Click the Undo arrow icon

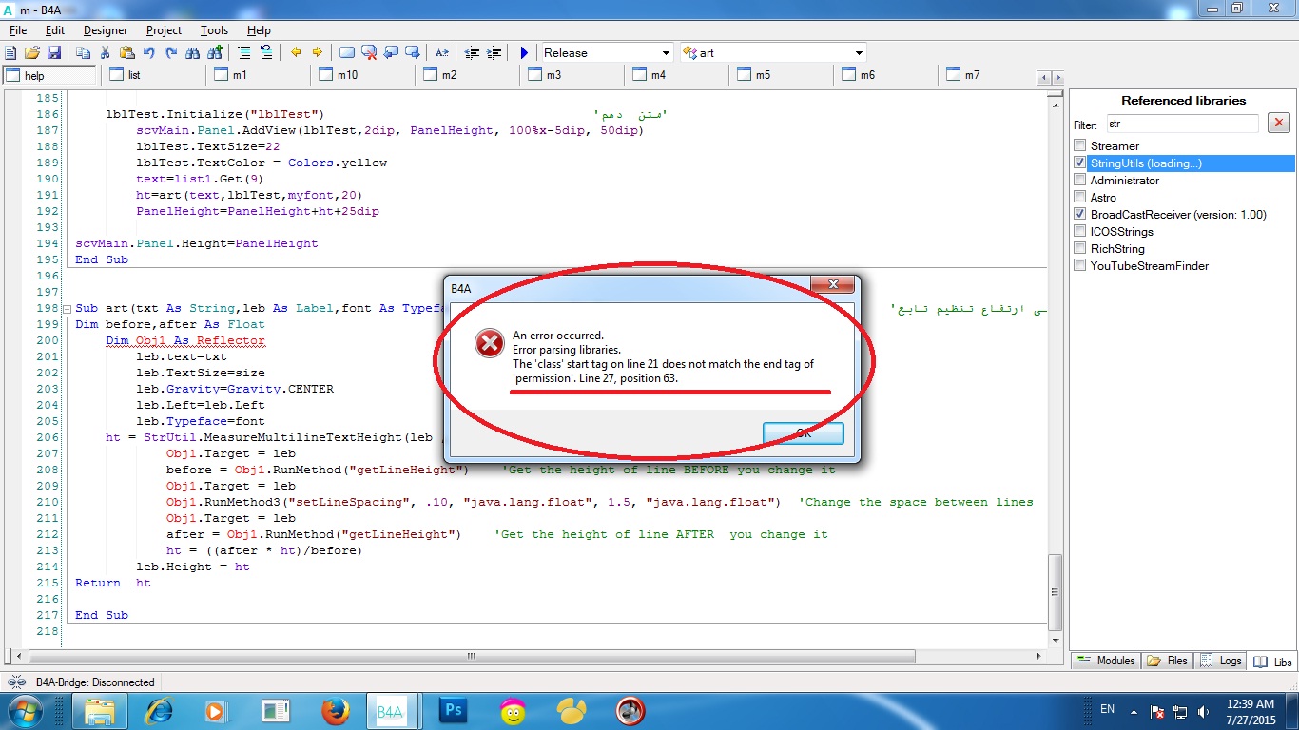(x=149, y=53)
